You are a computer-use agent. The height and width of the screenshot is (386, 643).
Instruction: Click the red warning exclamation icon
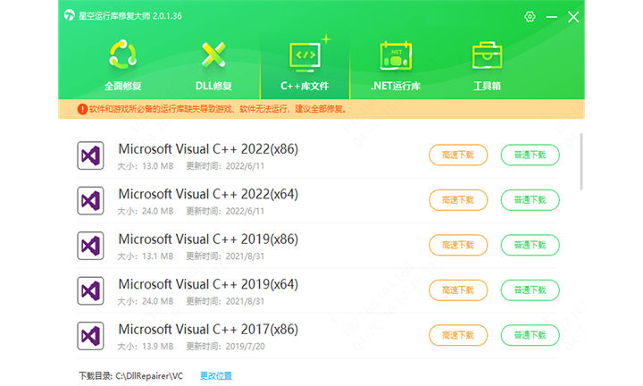pos(82,109)
